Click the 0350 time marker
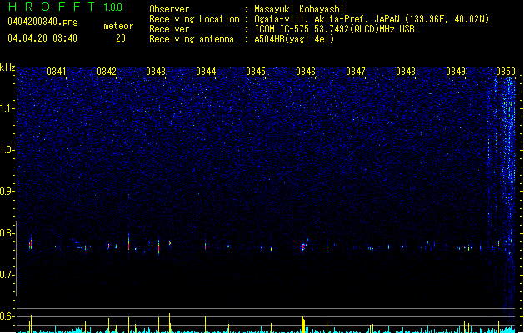The height and width of the screenshot is (333, 524). [x=506, y=72]
